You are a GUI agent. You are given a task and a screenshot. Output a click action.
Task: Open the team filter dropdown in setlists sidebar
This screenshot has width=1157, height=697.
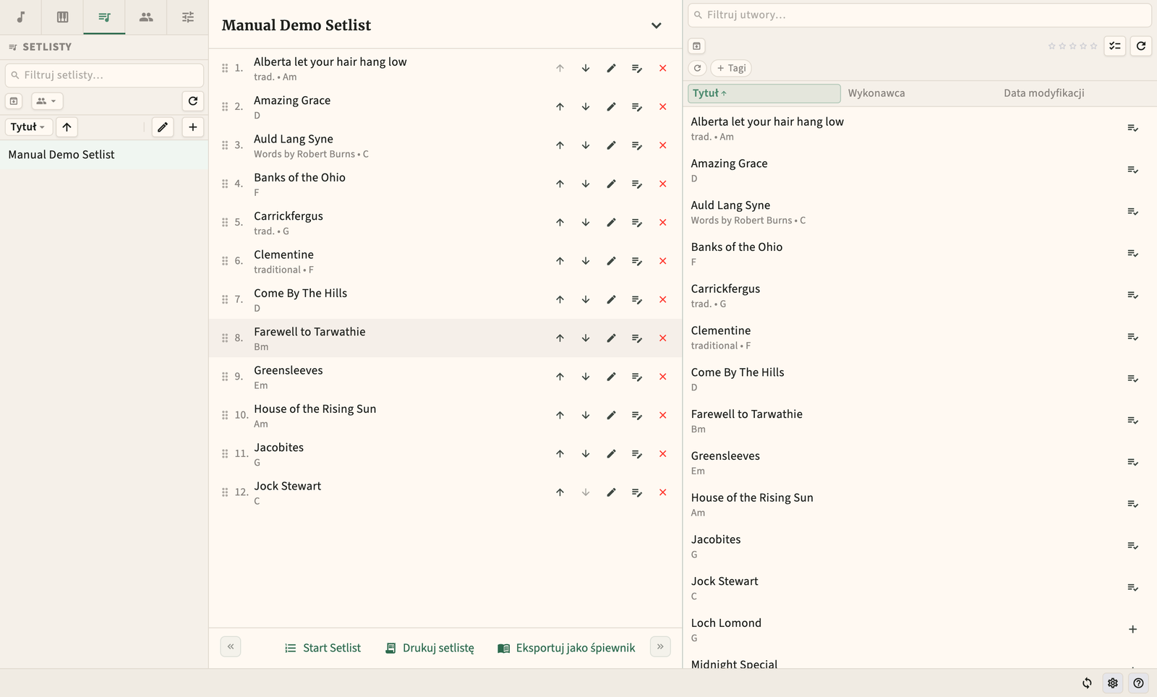[x=47, y=101]
